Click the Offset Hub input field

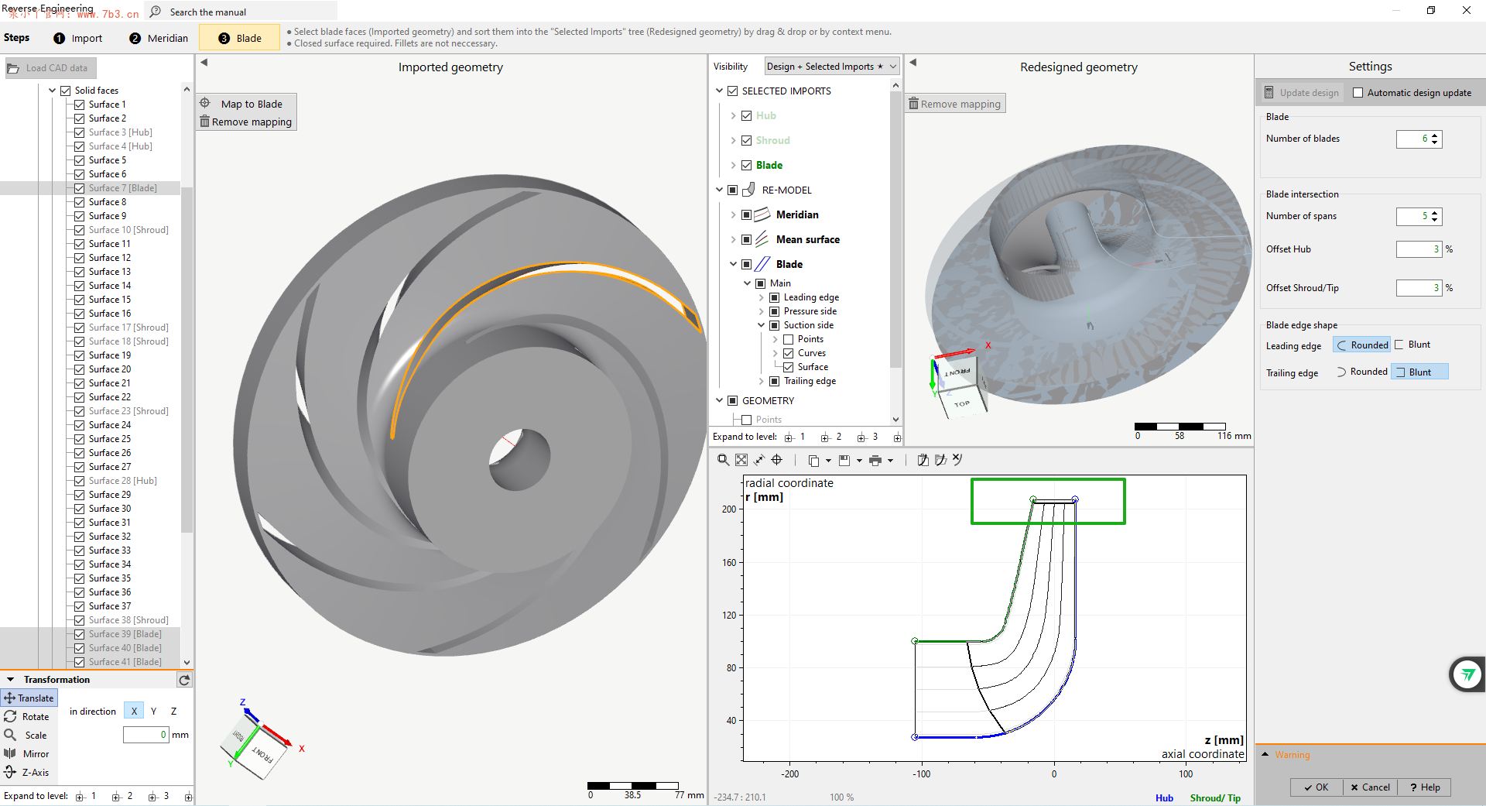tap(1419, 249)
